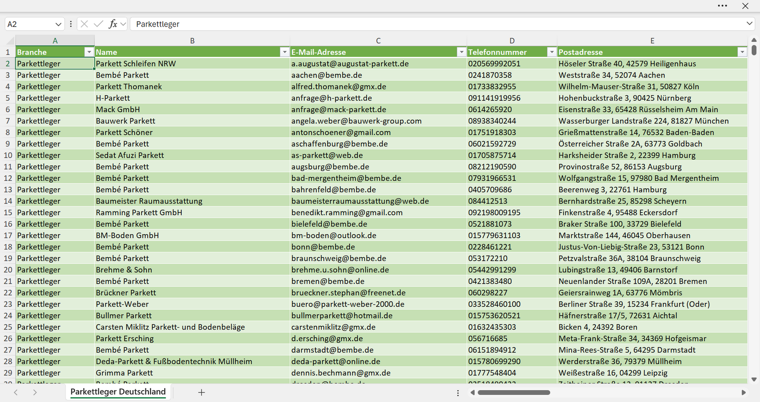This screenshot has width=760, height=402.
Task: Click the horizontal scrollbar thumb
Action: [x=514, y=392]
